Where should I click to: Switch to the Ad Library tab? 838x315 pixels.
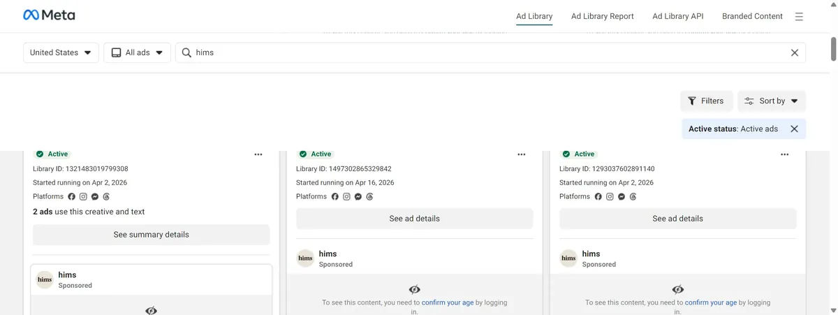(534, 16)
